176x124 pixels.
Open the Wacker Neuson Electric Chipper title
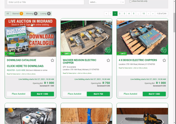coord(79,61)
